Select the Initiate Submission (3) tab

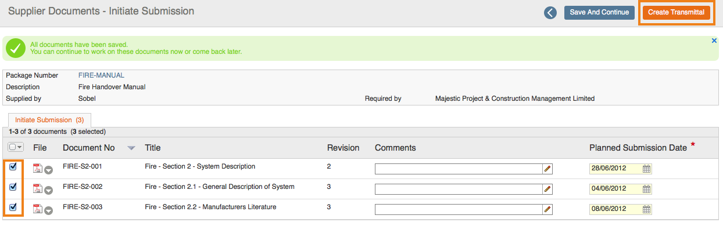click(49, 120)
